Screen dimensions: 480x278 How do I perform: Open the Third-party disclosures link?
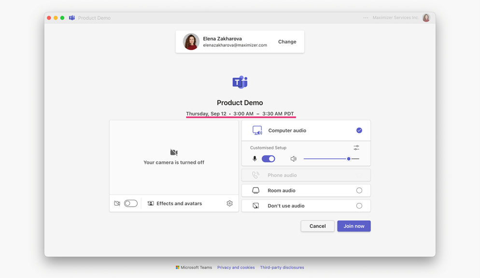(x=282, y=267)
